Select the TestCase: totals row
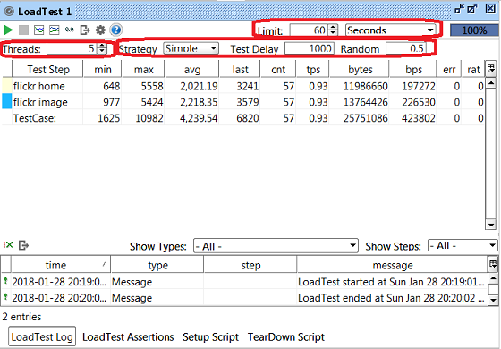Image resolution: width=501 pixels, height=349 pixels. (x=242, y=118)
